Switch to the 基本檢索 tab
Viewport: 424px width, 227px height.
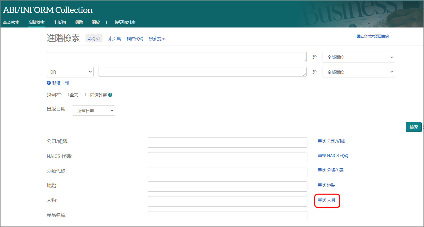tap(11, 23)
